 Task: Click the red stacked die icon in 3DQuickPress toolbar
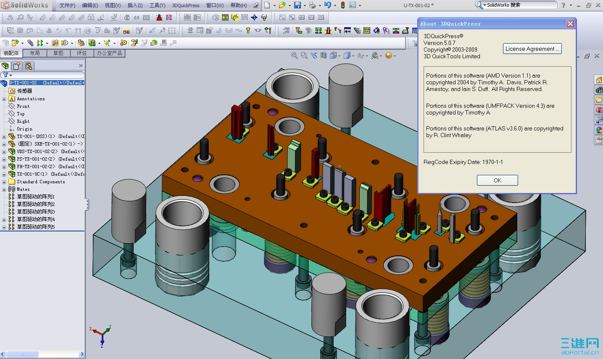159,18
